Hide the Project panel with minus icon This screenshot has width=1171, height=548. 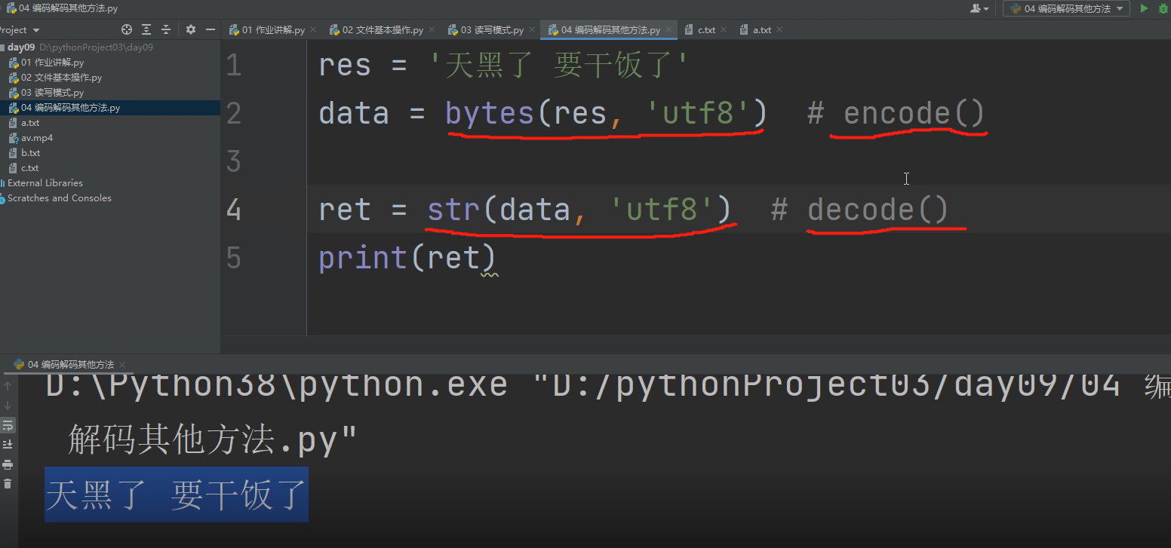[x=211, y=30]
